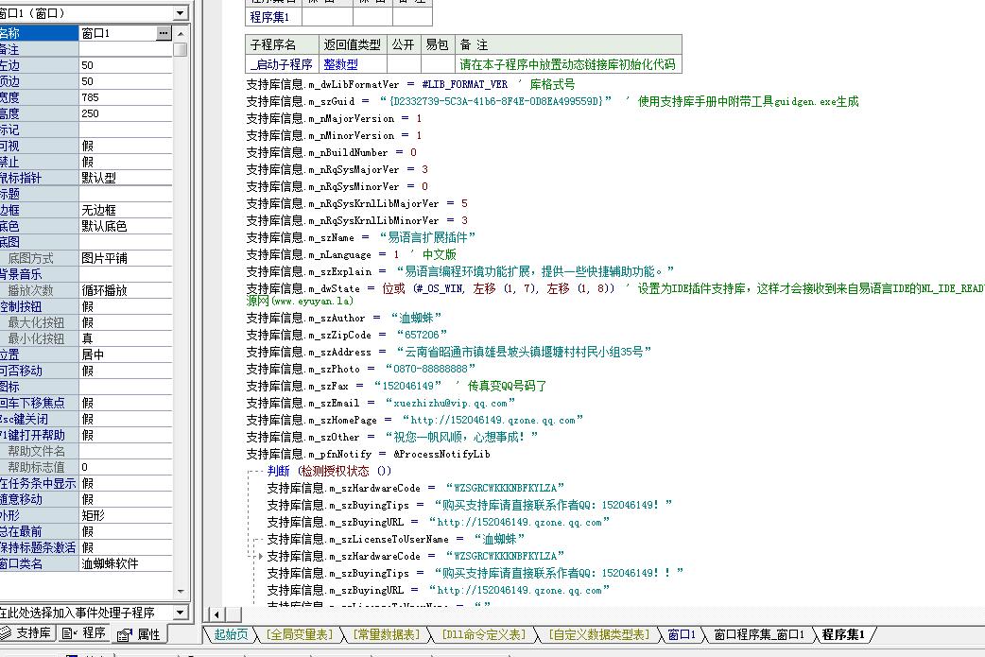
Task: Click property panel scrollbar down arrow
Action: (181, 591)
